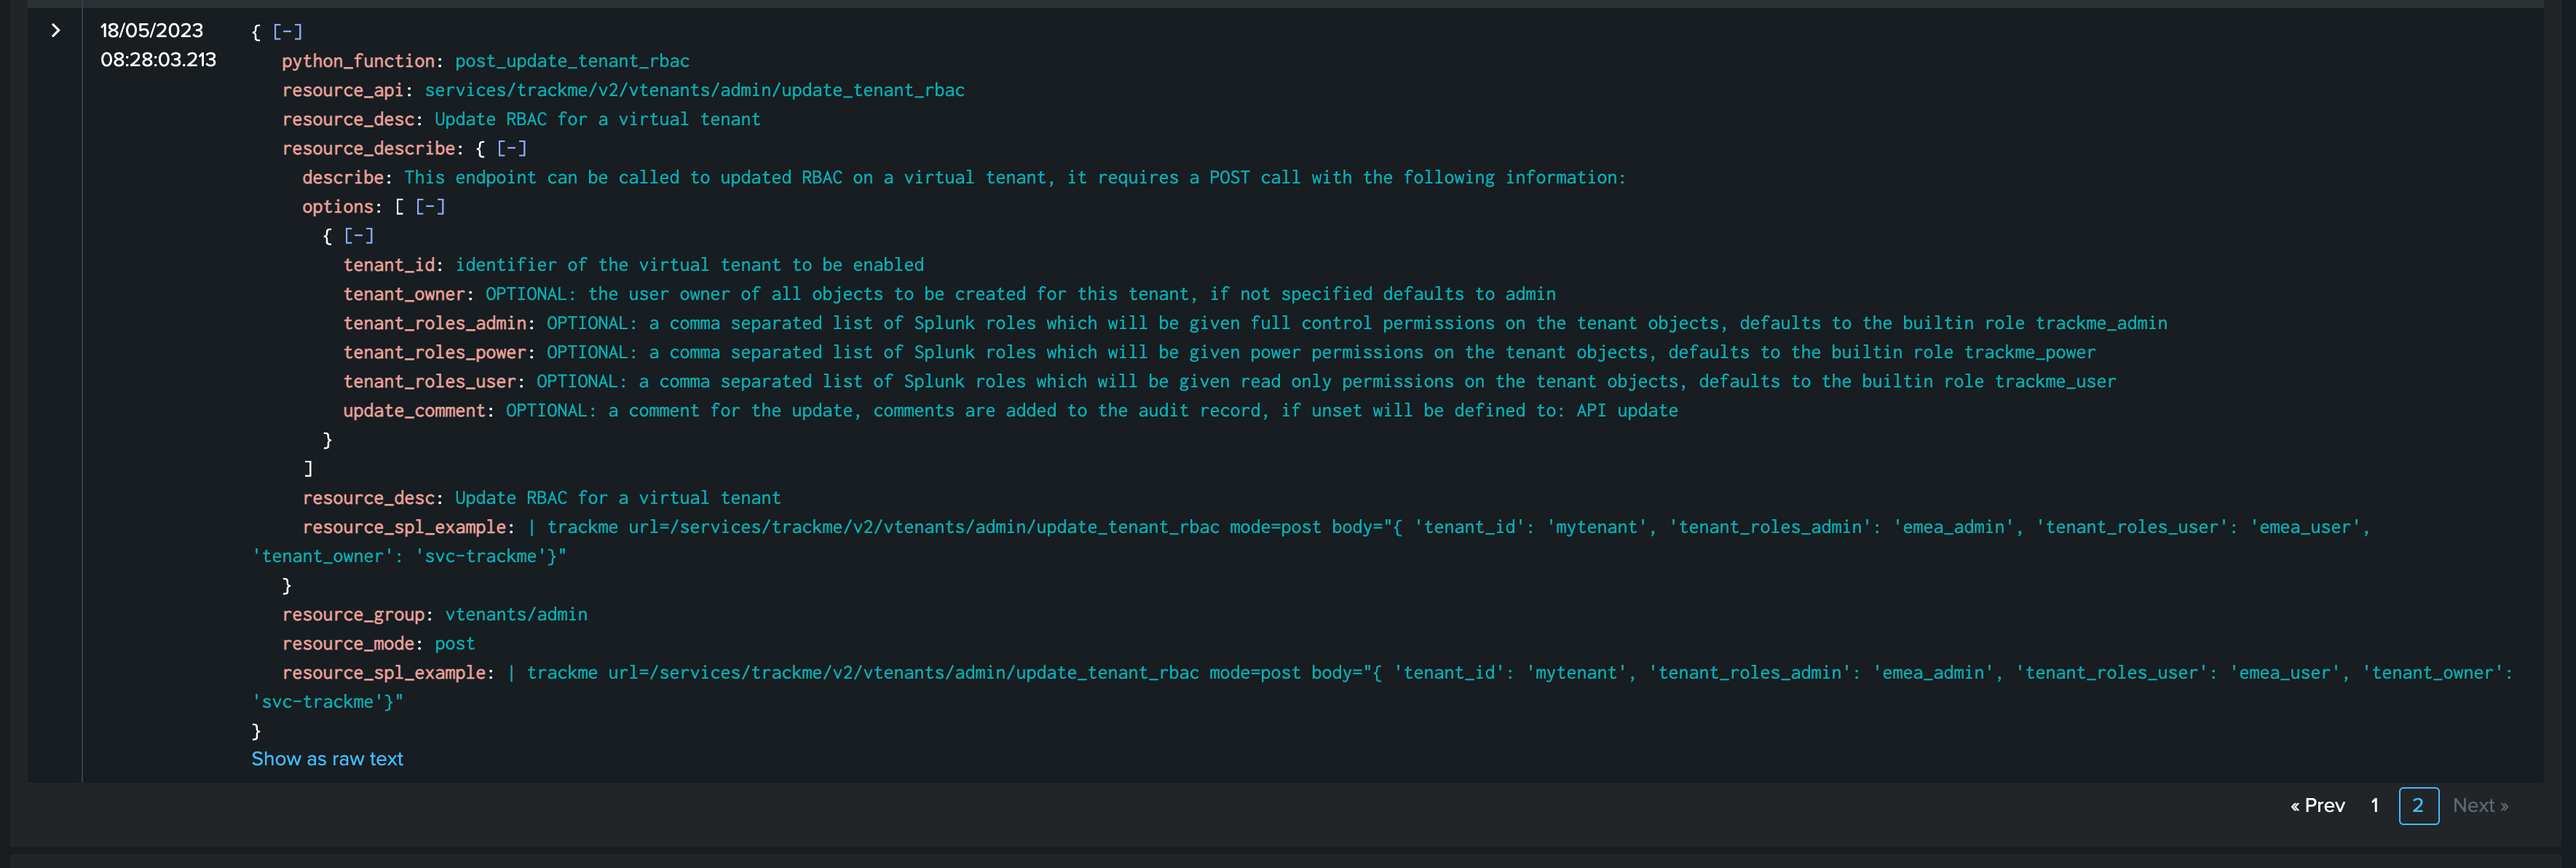The width and height of the screenshot is (2576, 868).
Task: Collapse the root JSON object toggle
Action: coord(287,32)
